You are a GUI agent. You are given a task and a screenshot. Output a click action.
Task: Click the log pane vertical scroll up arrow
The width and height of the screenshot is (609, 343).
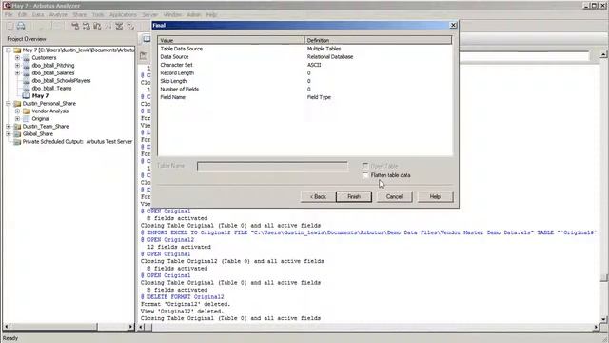(603, 55)
